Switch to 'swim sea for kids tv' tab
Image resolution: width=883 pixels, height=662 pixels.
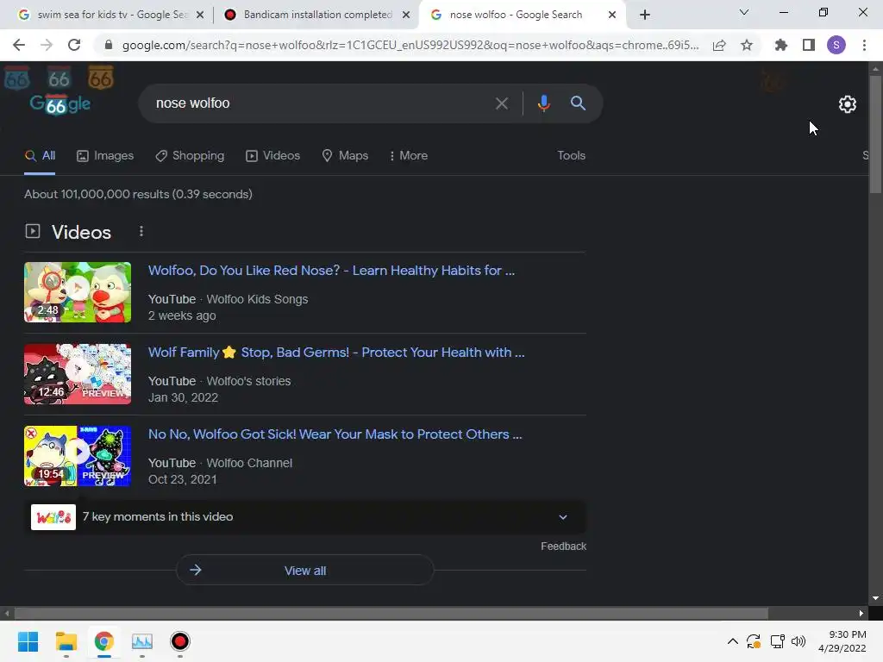pyautogui.click(x=112, y=15)
